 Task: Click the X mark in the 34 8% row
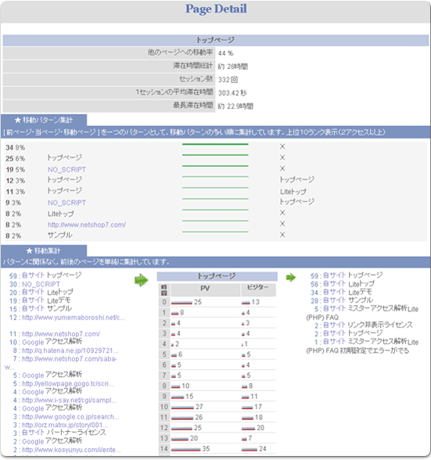[282, 147]
